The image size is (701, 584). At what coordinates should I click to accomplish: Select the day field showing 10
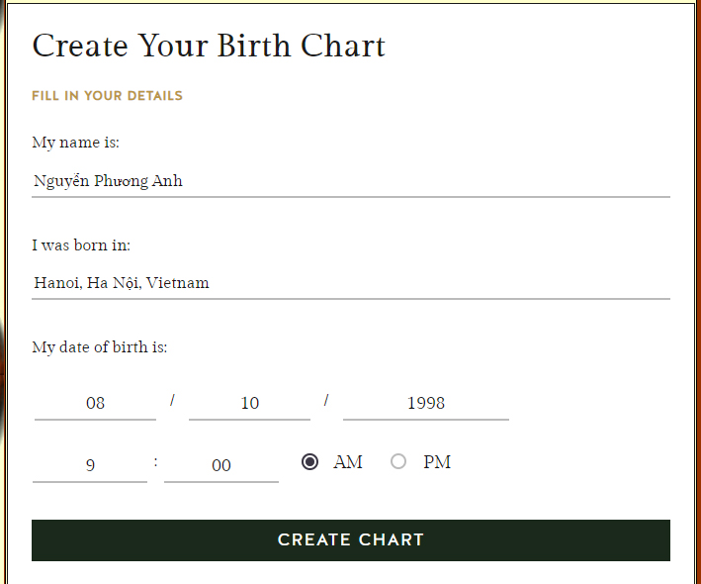[x=249, y=403]
